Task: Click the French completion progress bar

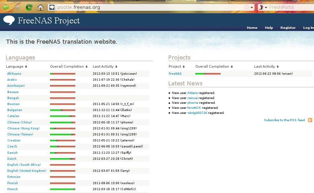Action: tap(63, 189)
